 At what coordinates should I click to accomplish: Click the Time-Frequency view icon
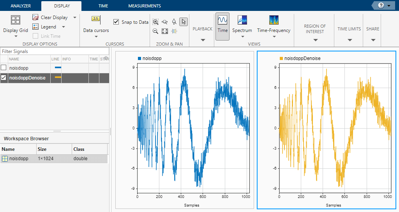pyautogui.click(x=274, y=20)
